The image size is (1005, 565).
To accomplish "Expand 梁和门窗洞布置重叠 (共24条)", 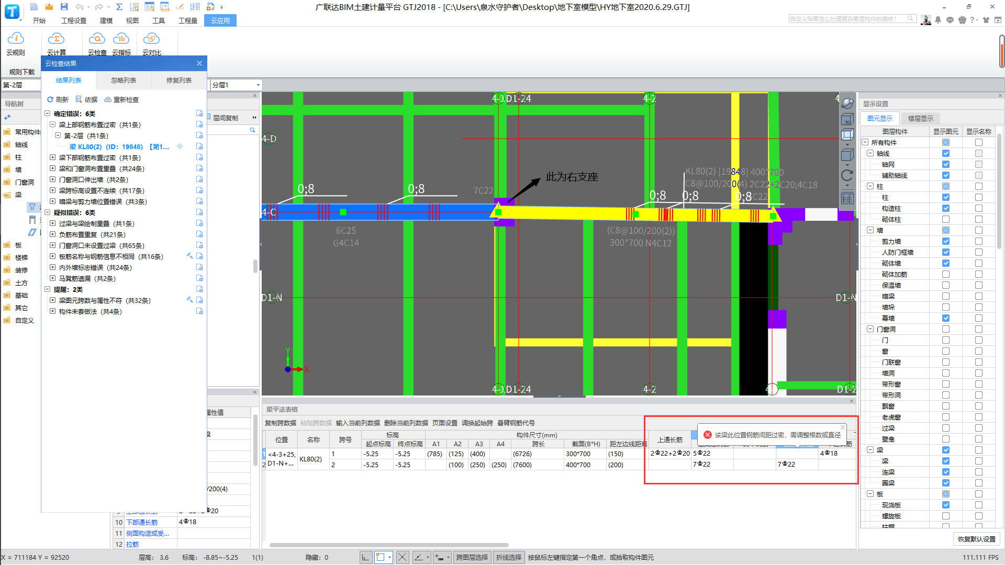I will click(52, 168).
